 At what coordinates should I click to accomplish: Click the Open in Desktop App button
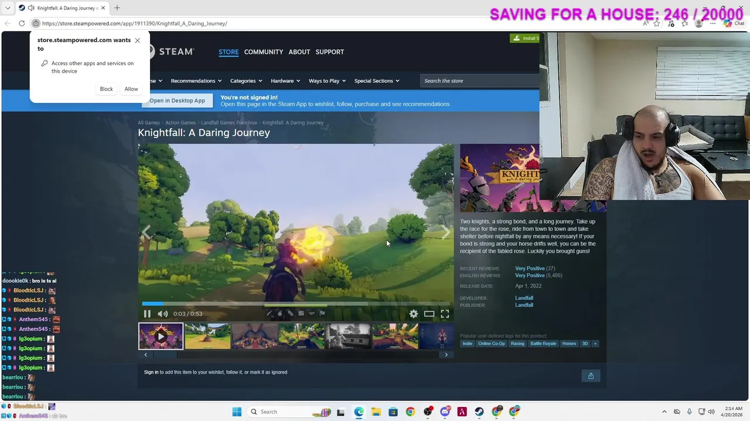(x=177, y=101)
